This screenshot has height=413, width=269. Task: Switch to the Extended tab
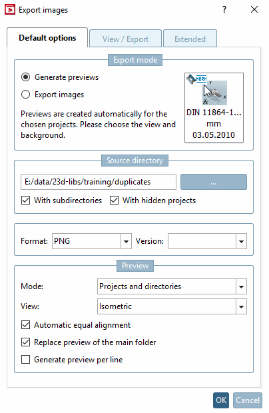pos(190,39)
